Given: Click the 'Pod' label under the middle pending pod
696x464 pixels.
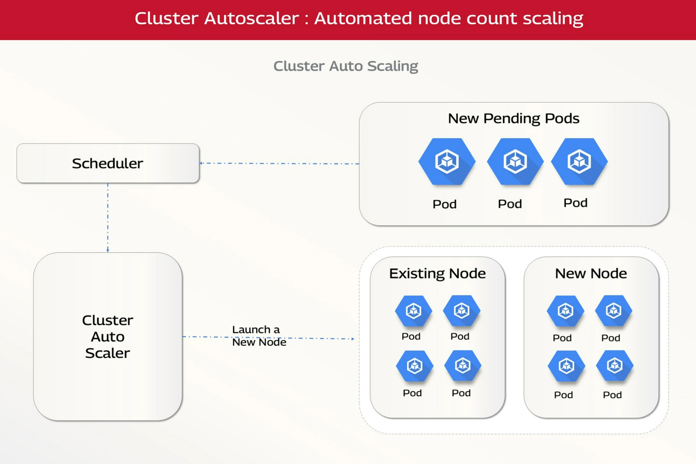Looking at the screenshot, I should pos(510,204).
